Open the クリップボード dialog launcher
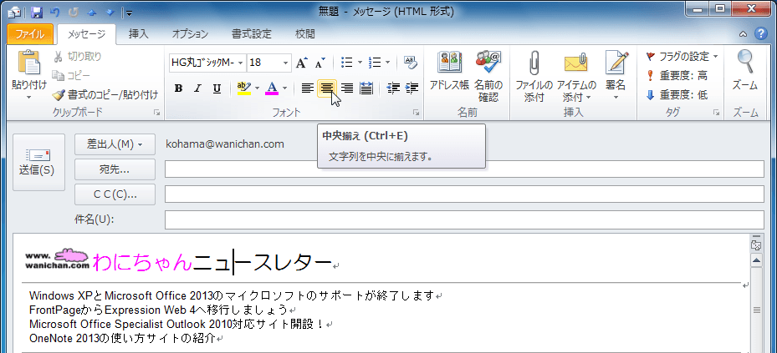This screenshot has height=353, width=777. [156, 113]
